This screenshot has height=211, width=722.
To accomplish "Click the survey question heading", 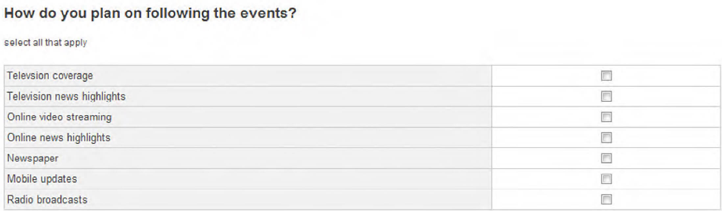I will pyautogui.click(x=150, y=13).
